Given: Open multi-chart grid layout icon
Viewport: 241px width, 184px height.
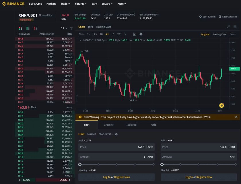Looking at the screenshot, I should point(235,27).
